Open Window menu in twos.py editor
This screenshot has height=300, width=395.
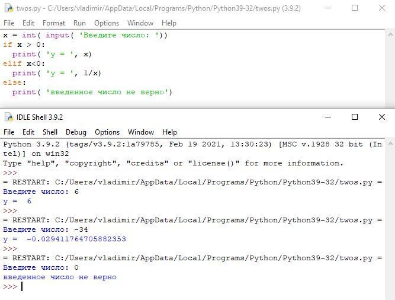coord(140,23)
